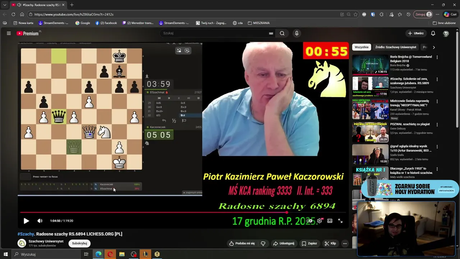The image size is (460, 259).
Task: Subscribe using Subskrybuj button
Action: click(x=79, y=244)
